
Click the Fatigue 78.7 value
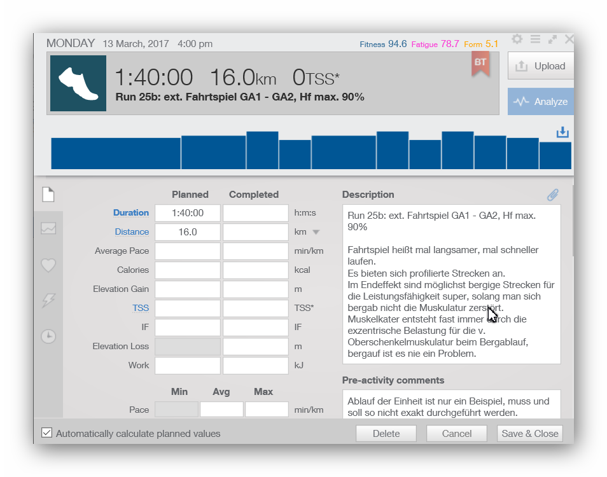(435, 44)
